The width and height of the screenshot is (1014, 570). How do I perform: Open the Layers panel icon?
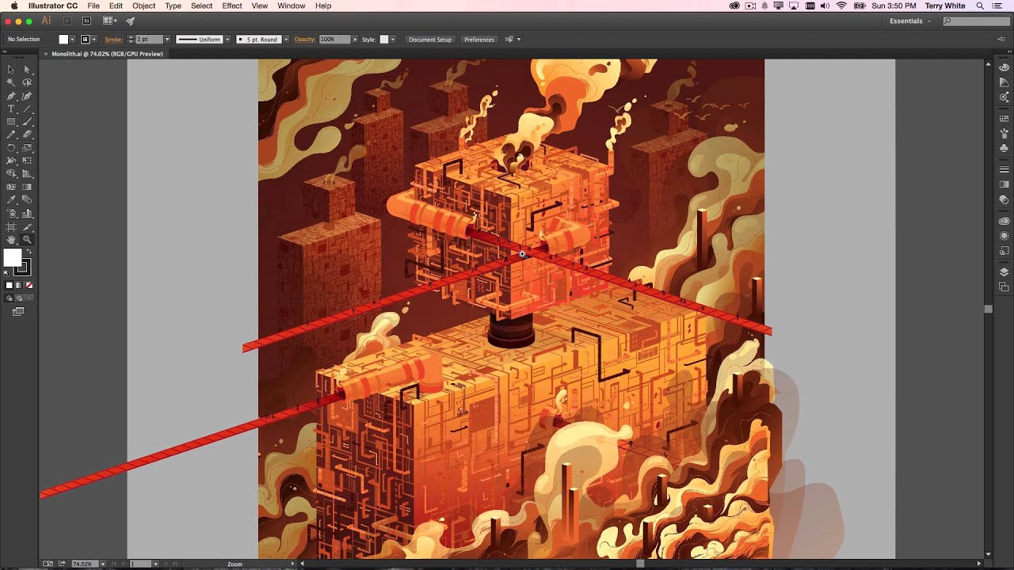click(x=1004, y=272)
